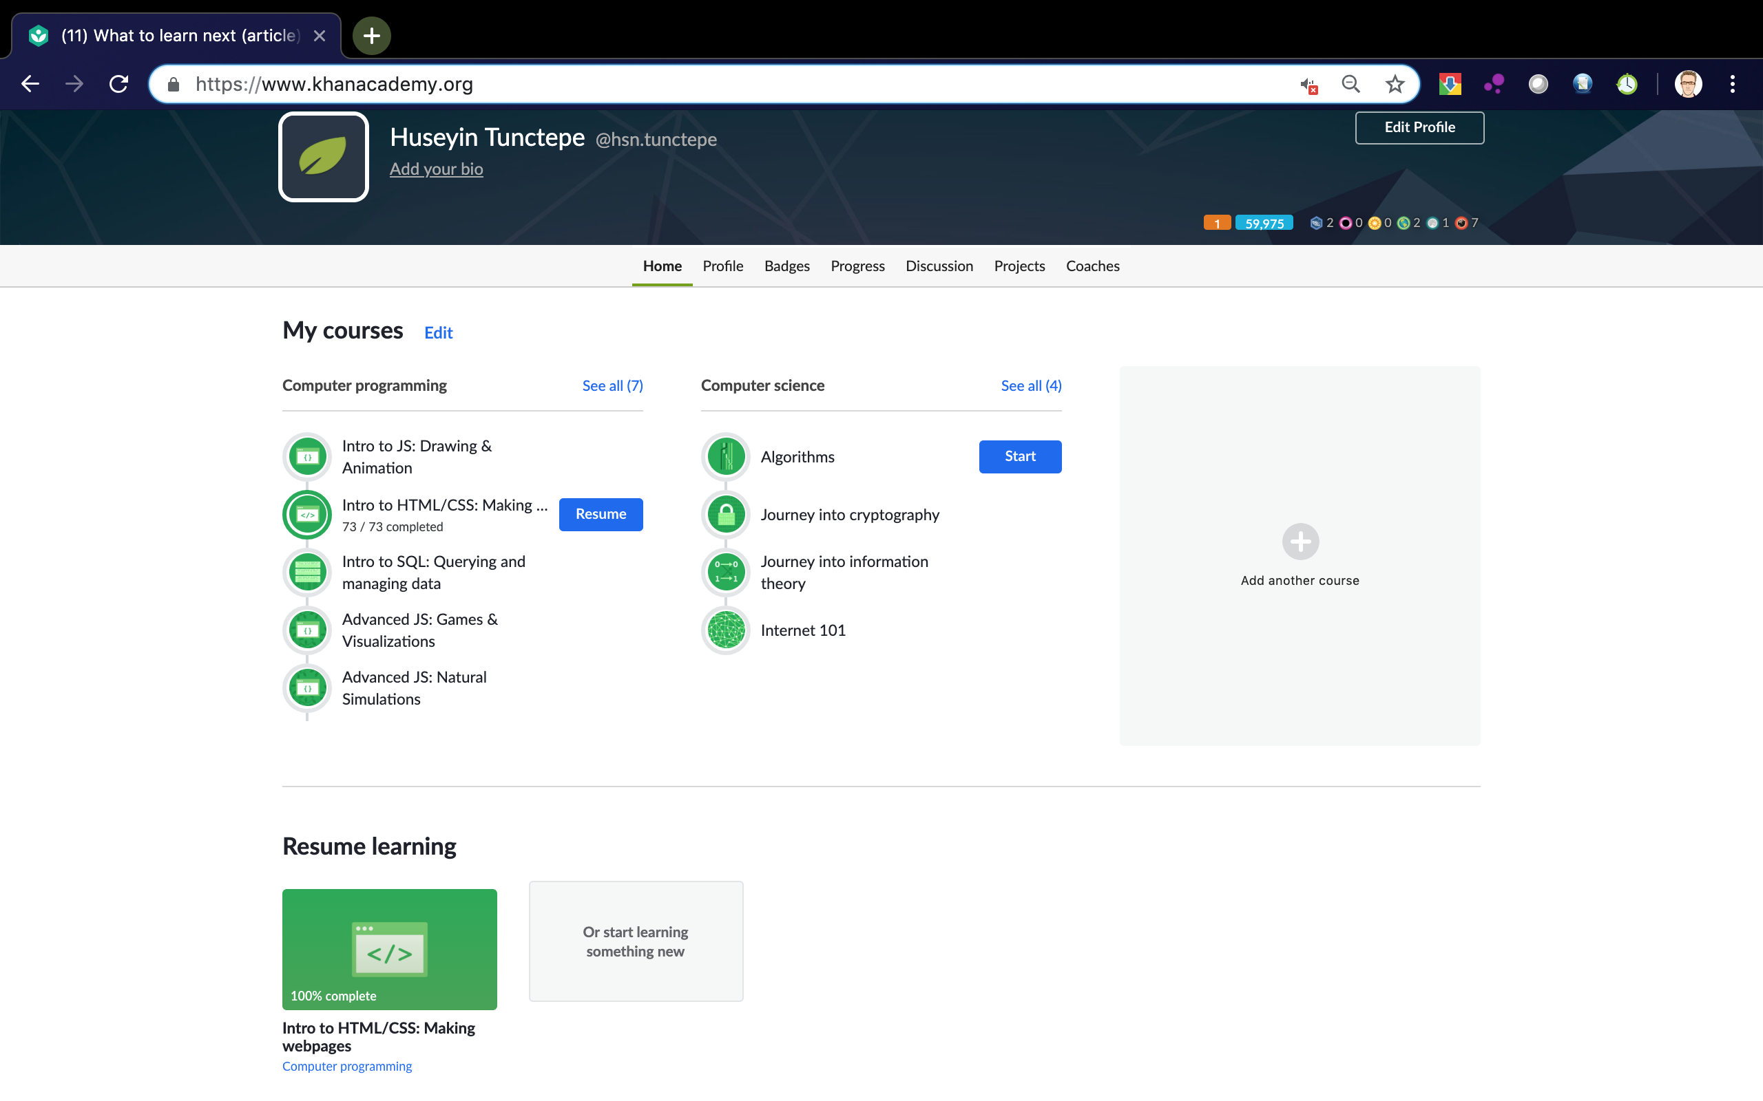Viewport: 1763px width, 1101px height.
Task: Click the 59,975 energy points badge
Action: pos(1264,223)
